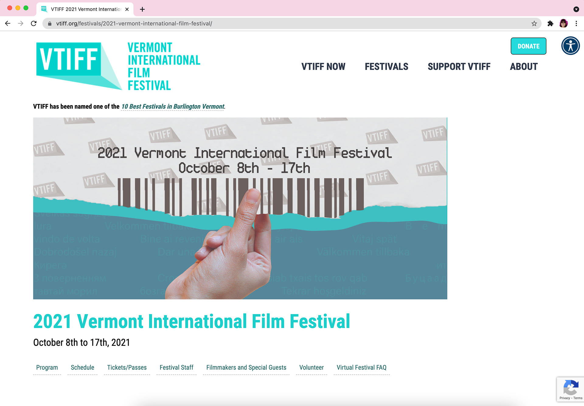Click the October 8th to 17th, 2021 text
The image size is (584, 406).
click(82, 342)
